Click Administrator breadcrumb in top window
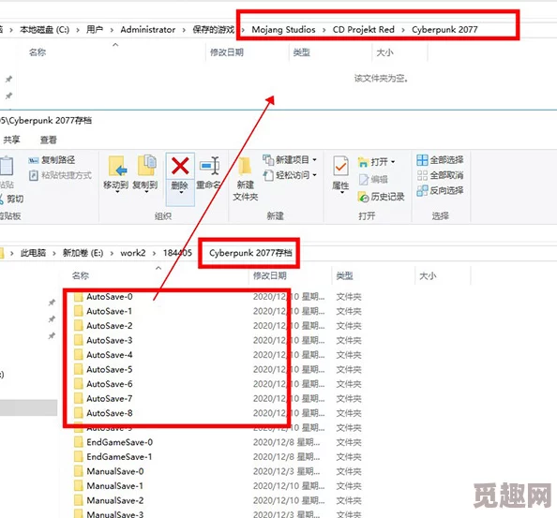This screenshot has width=557, height=518. (148, 29)
